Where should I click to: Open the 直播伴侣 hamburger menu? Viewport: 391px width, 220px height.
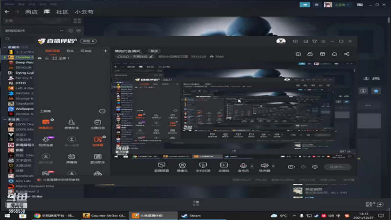(x=324, y=41)
